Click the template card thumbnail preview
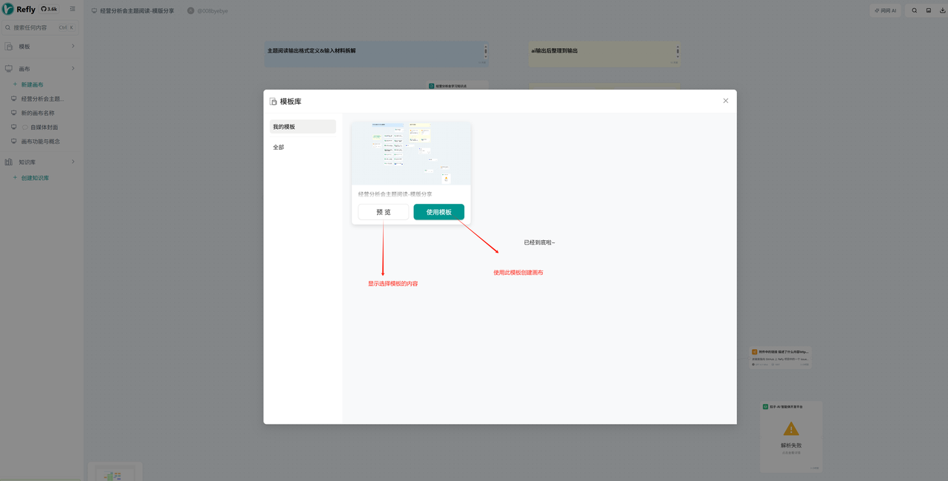The image size is (948, 481). [411, 153]
